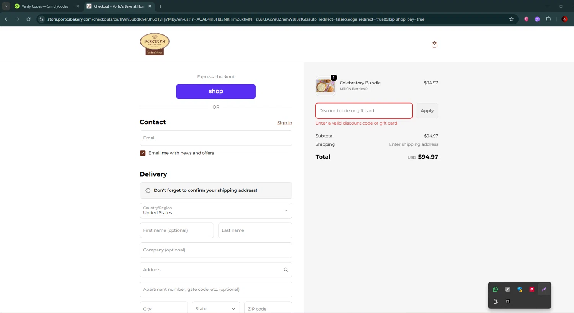574x313 pixels.
Task: Click the Last name field
Action: pyautogui.click(x=255, y=230)
